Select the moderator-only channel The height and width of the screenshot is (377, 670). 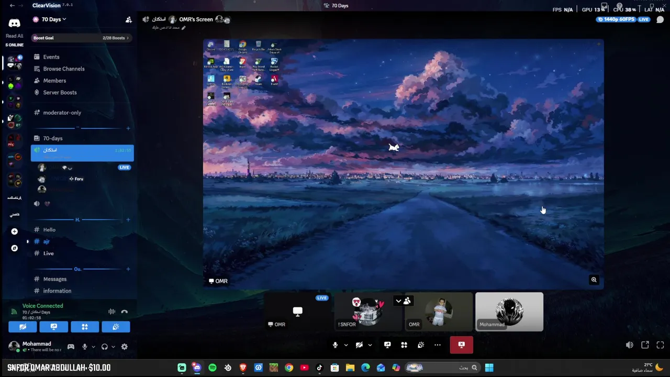point(62,113)
